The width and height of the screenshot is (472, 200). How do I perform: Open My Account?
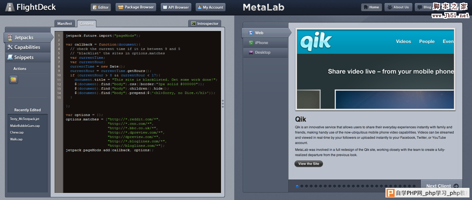click(210, 7)
